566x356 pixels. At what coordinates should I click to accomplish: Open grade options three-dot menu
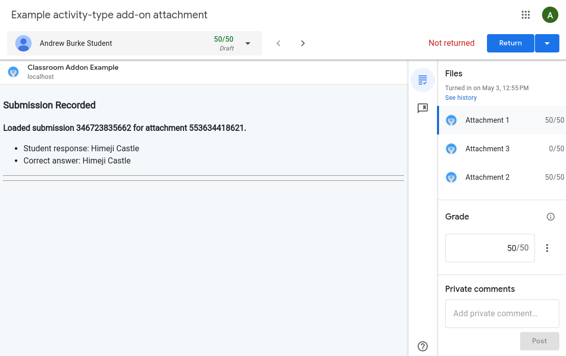[547, 248]
